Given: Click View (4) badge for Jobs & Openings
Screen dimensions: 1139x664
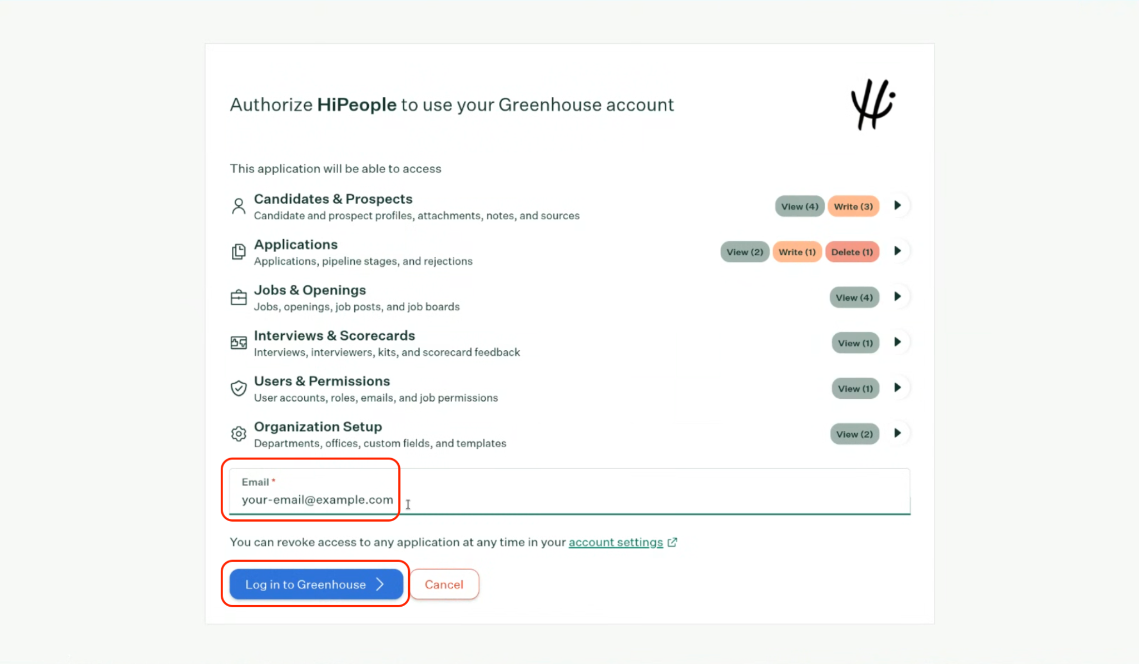Looking at the screenshot, I should click(x=854, y=298).
